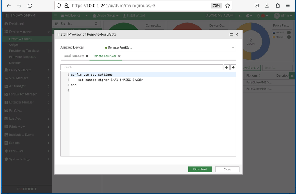Open the CLI console icon
Viewport: 296px width, 194px height.
tap(240, 16)
